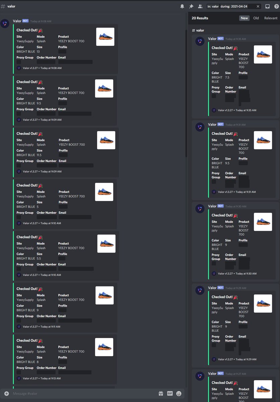Click the # valor channel label in results
This screenshot has height=402, width=280.
tap(198, 30)
